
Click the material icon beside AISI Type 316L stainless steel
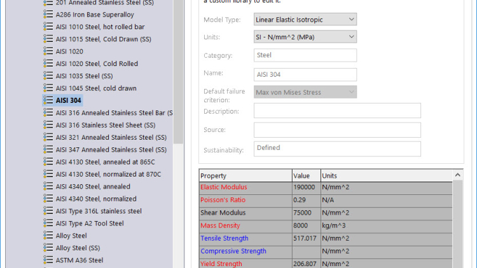[48, 211]
